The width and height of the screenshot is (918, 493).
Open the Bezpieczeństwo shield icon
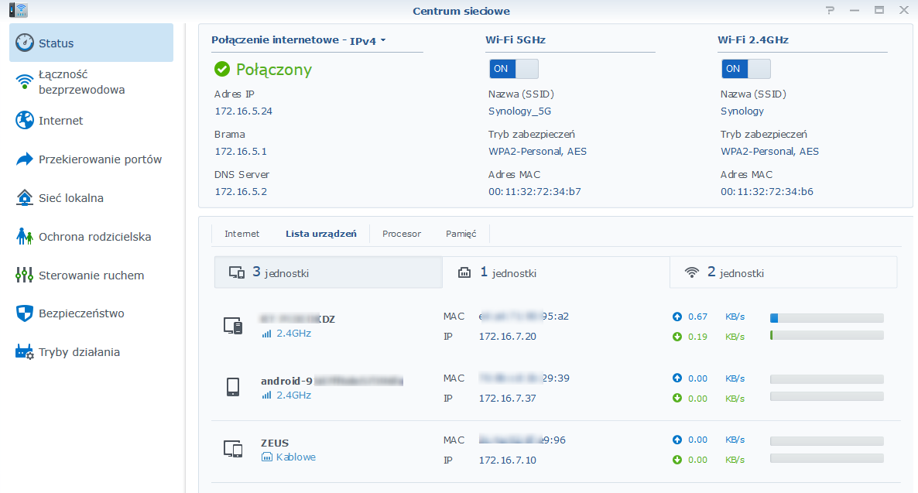(25, 313)
